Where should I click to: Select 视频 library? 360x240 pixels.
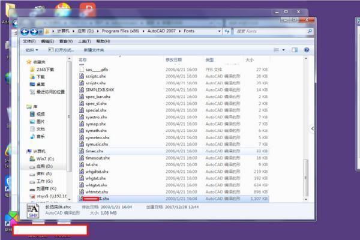pos(41,114)
